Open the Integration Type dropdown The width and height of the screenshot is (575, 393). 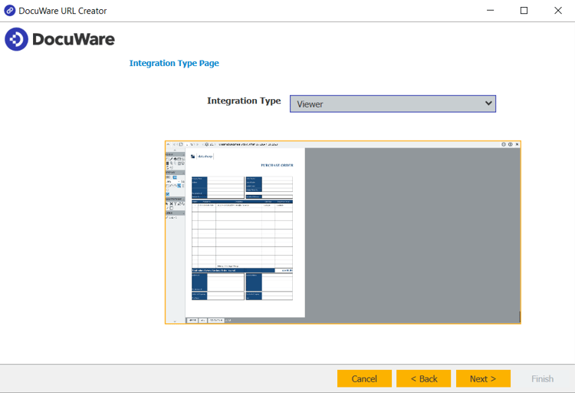(x=393, y=104)
